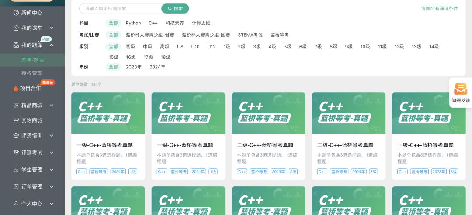The height and width of the screenshot is (215, 472).
Task: Choose 蓝桥等考 in 考试/比赛 filter
Action: 280,35
